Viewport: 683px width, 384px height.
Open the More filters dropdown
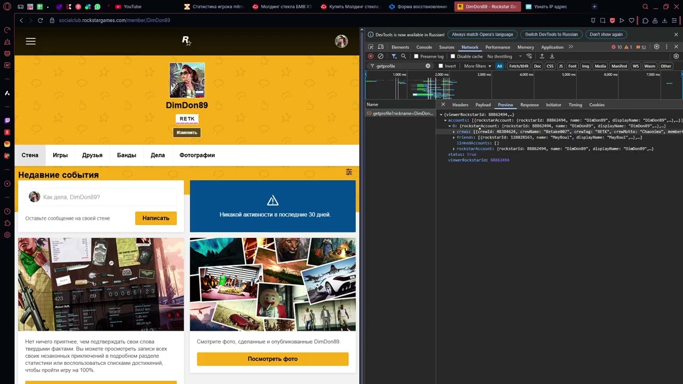pyautogui.click(x=478, y=66)
